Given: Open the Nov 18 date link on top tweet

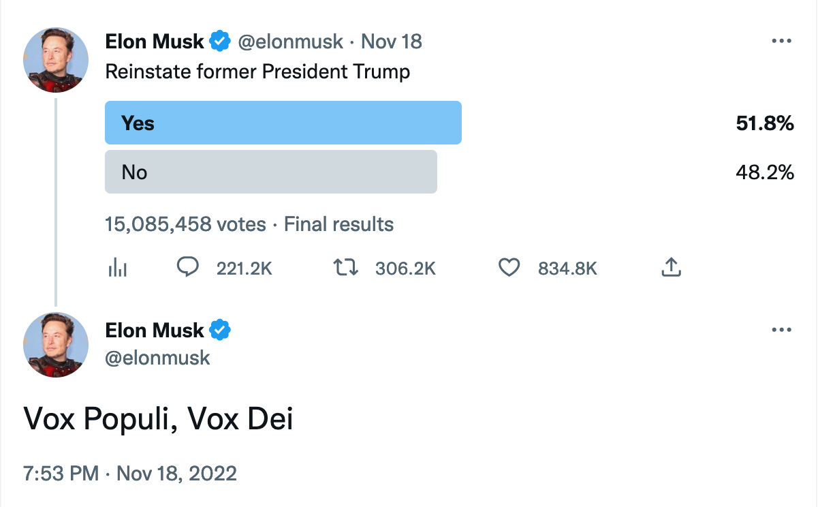Looking at the screenshot, I should (x=392, y=42).
